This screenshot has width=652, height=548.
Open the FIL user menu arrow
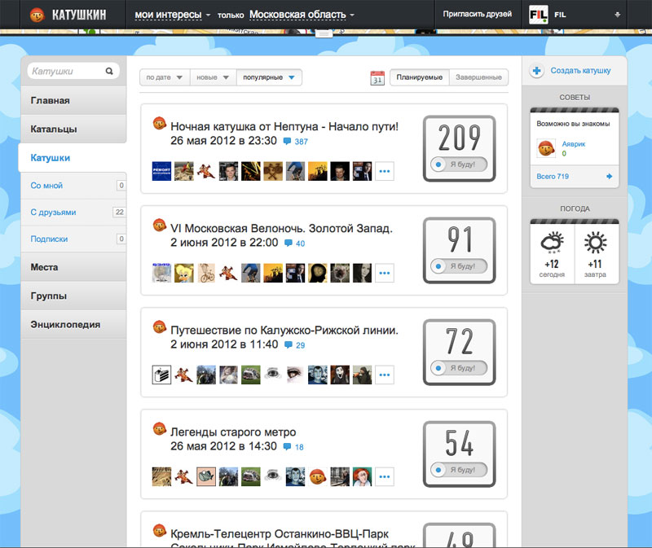click(x=618, y=15)
